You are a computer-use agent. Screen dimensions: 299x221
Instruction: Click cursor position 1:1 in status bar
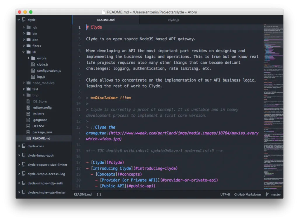click(x=99, y=194)
